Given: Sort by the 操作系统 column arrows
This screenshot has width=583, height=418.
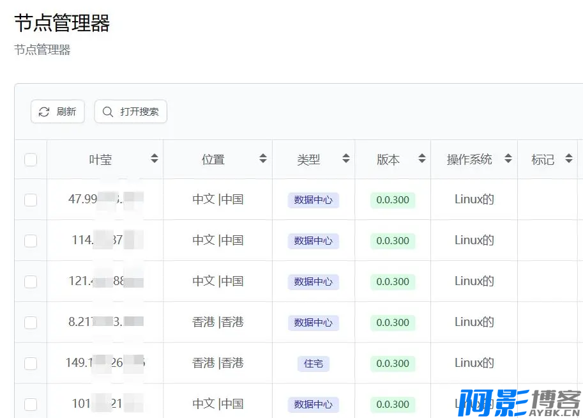Looking at the screenshot, I should (x=508, y=159).
